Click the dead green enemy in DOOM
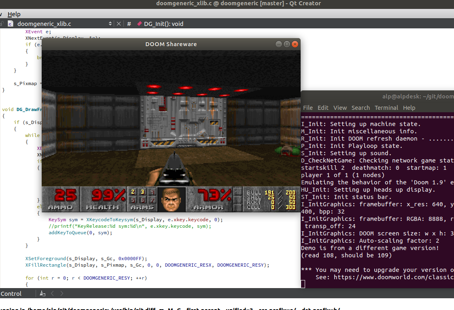Image resolution: width=454 pixels, height=310 pixels. [287, 150]
